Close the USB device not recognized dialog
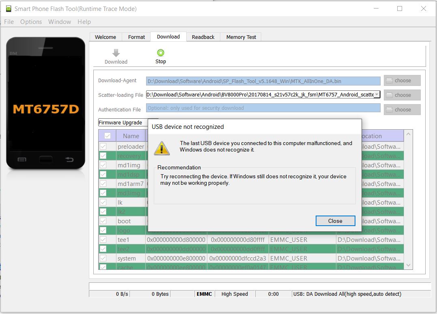Image resolution: width=437 pixels, height=314 pixels. [335, 221]
